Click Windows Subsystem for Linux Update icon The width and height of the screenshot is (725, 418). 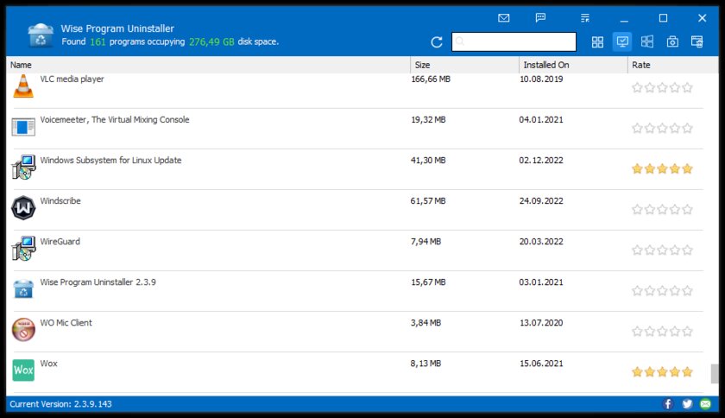pos(23,167)
